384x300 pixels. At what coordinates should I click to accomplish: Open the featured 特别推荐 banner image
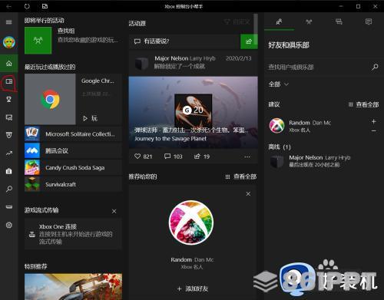click(x=73, y=286)
